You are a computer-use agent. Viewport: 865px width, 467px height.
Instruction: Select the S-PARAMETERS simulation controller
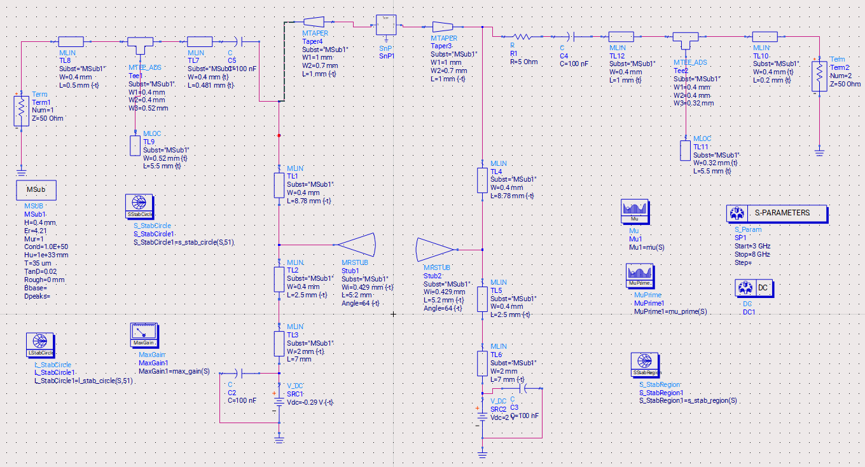(777, 213)
